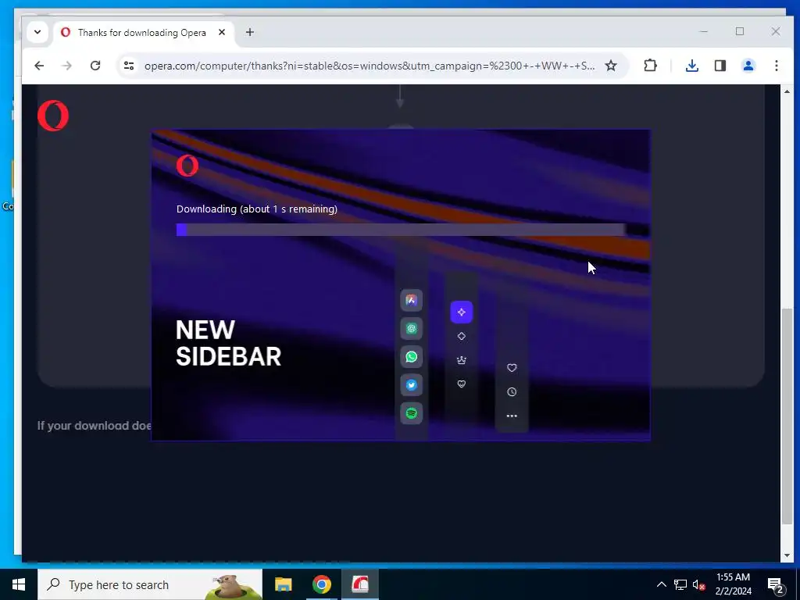Click the crown sidebar icon

461,360
